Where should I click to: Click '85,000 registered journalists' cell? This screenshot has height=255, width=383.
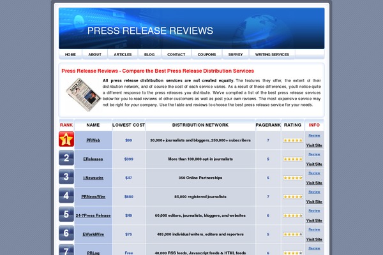(200, 197)
